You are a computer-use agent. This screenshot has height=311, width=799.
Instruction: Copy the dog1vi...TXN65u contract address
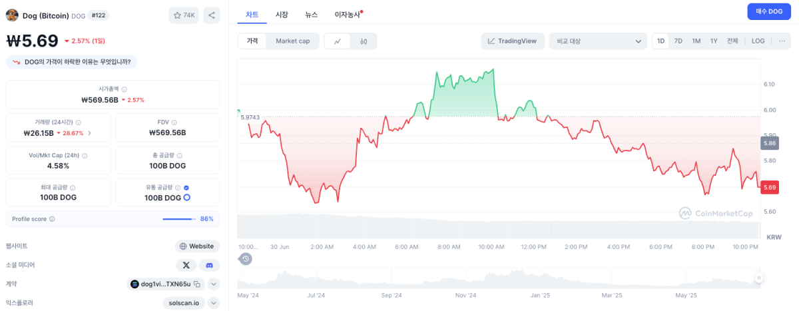196,284
